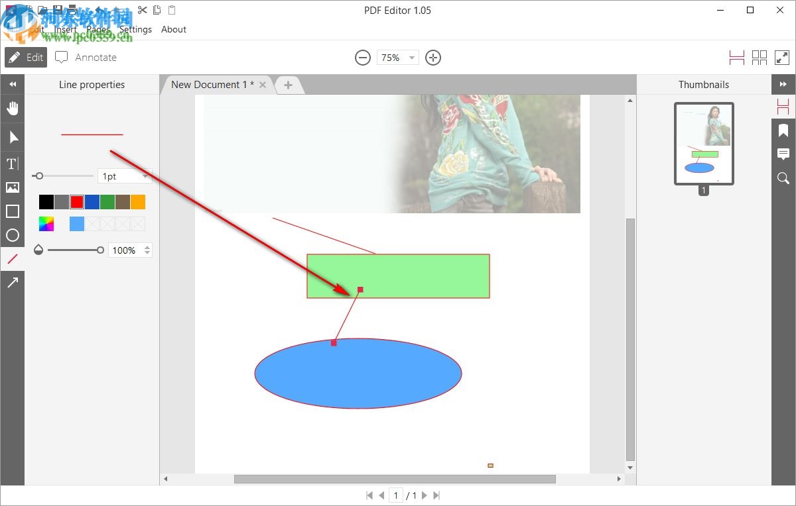The width and height of the screenshot is (796, 506).
Task: Collapse the left tool panel
Action: [x=13, y=84]
